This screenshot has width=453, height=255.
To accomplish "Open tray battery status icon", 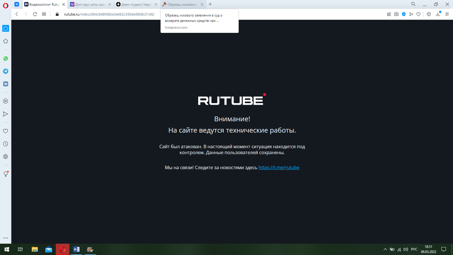I will click(392, 249).
